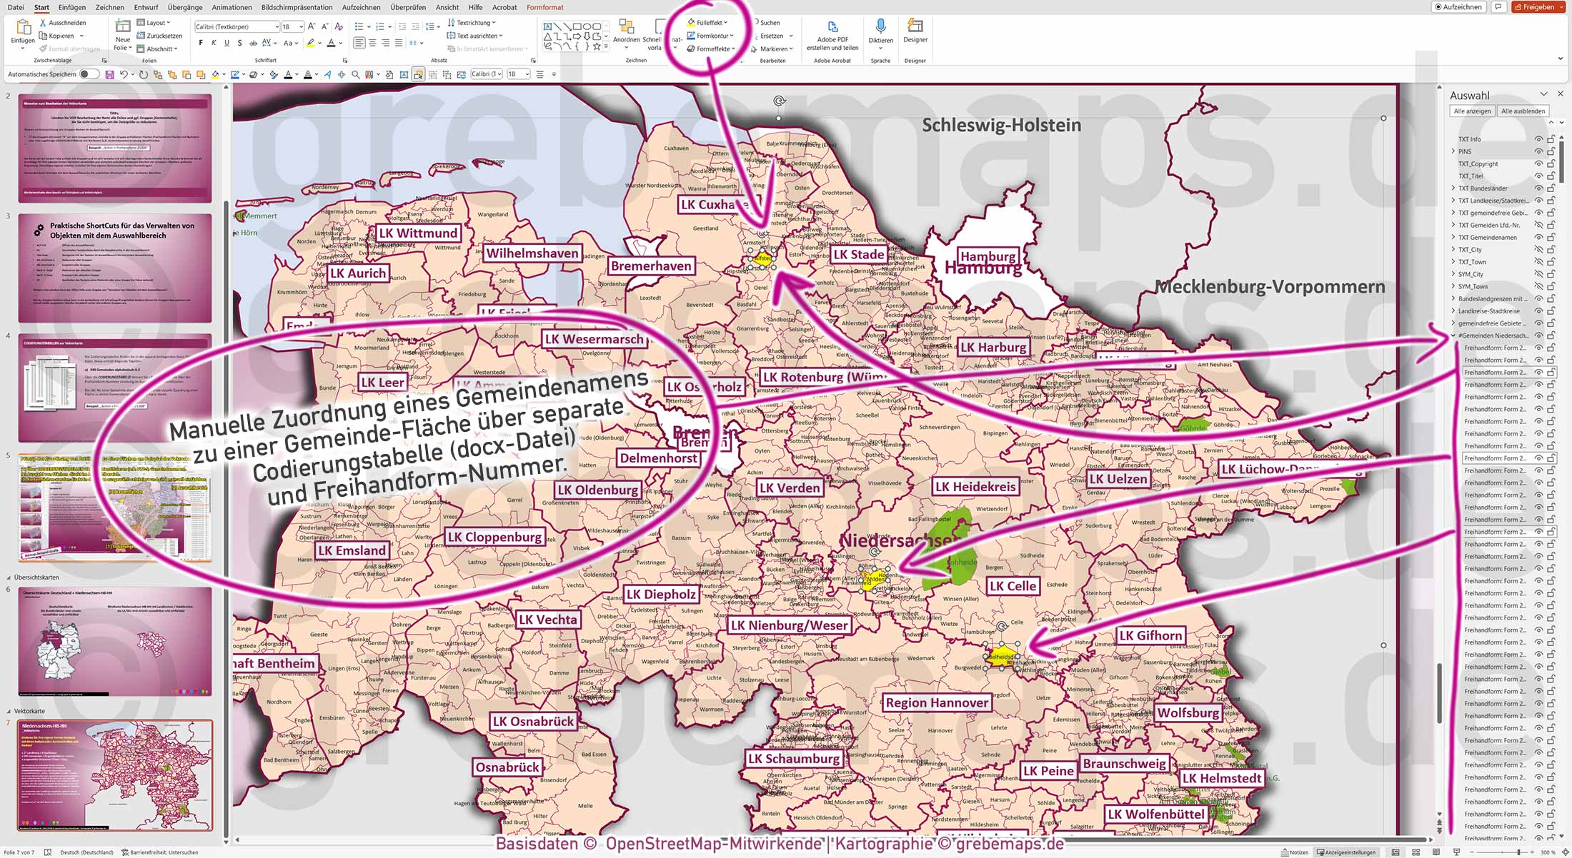
Task: Apply bold formatting with the F icon
Action: (x=201, y=43)
